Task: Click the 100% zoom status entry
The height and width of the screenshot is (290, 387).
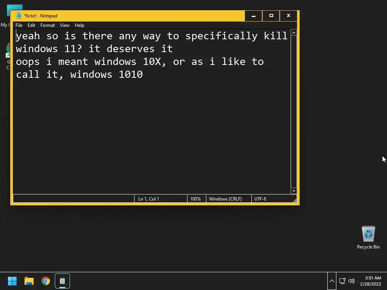Action: pyautogui.click(x=197, y=199)
